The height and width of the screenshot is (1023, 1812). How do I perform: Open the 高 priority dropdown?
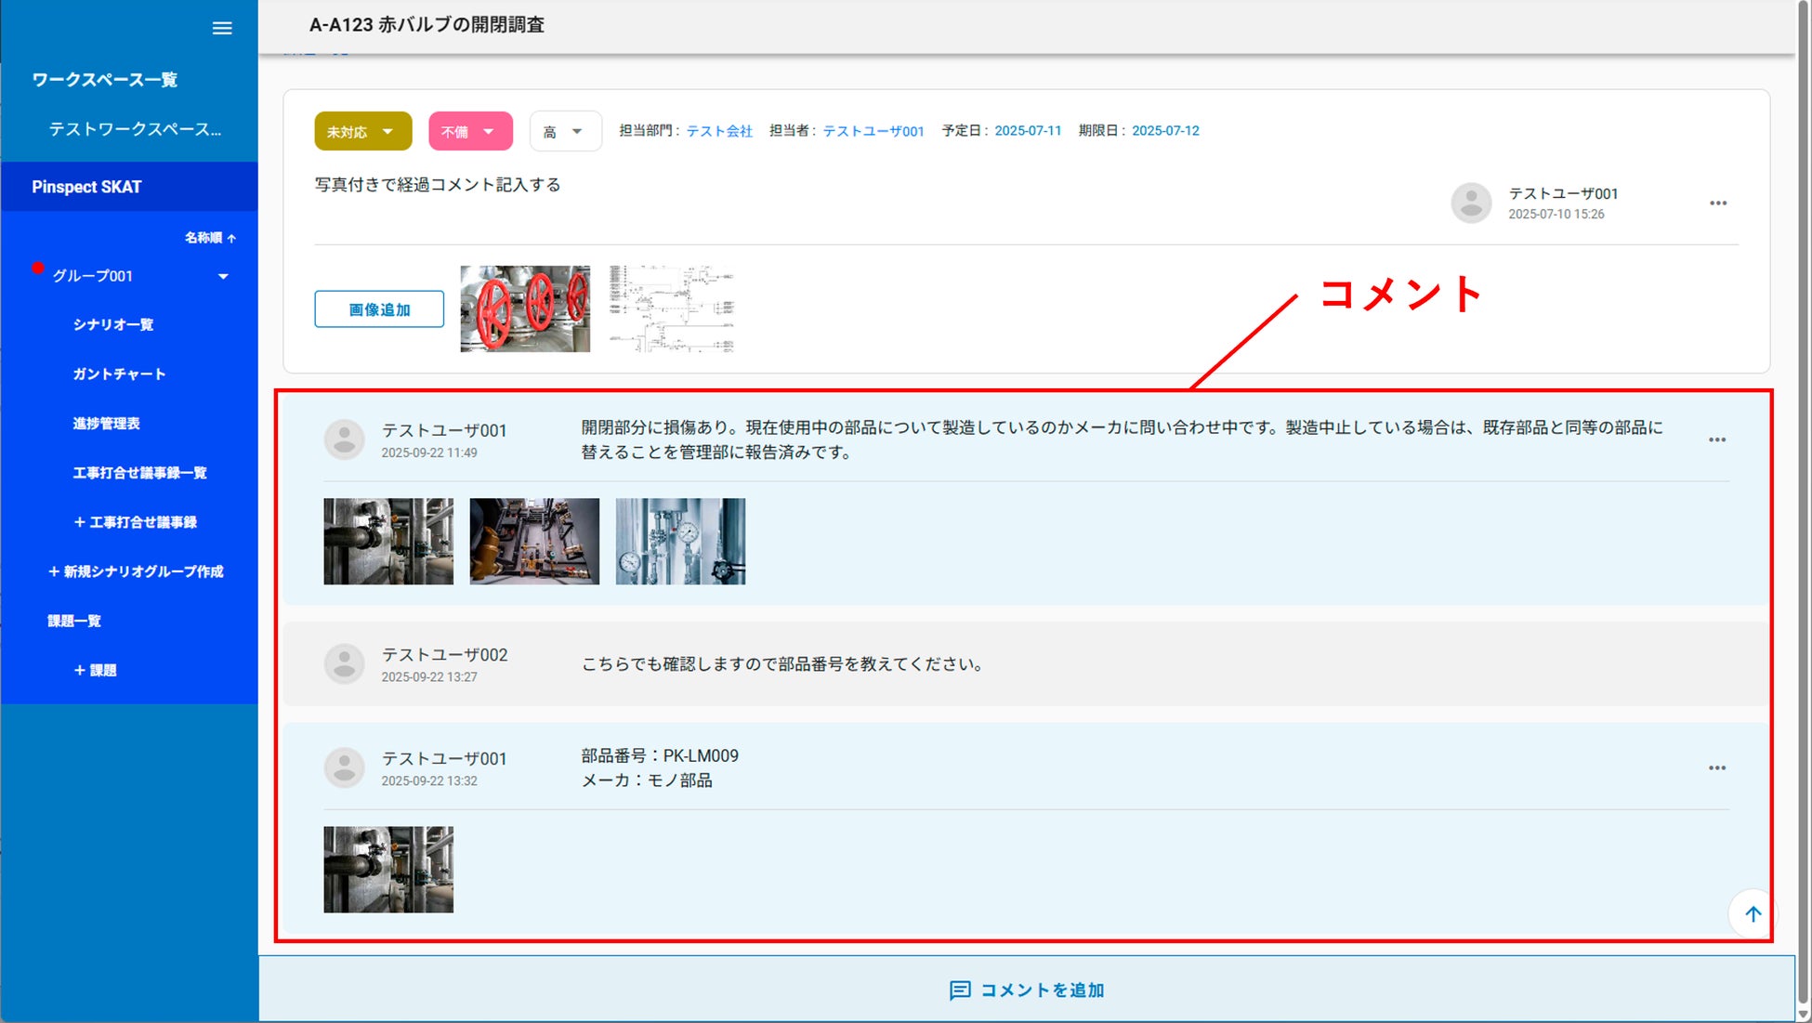565,132
